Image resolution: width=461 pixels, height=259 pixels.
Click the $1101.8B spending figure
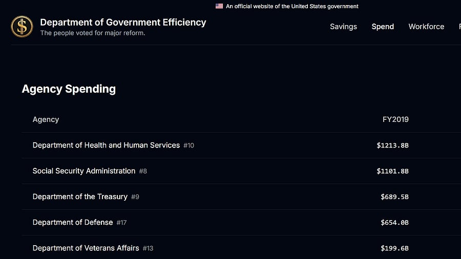pyautogui.click(x=392, y=171)
